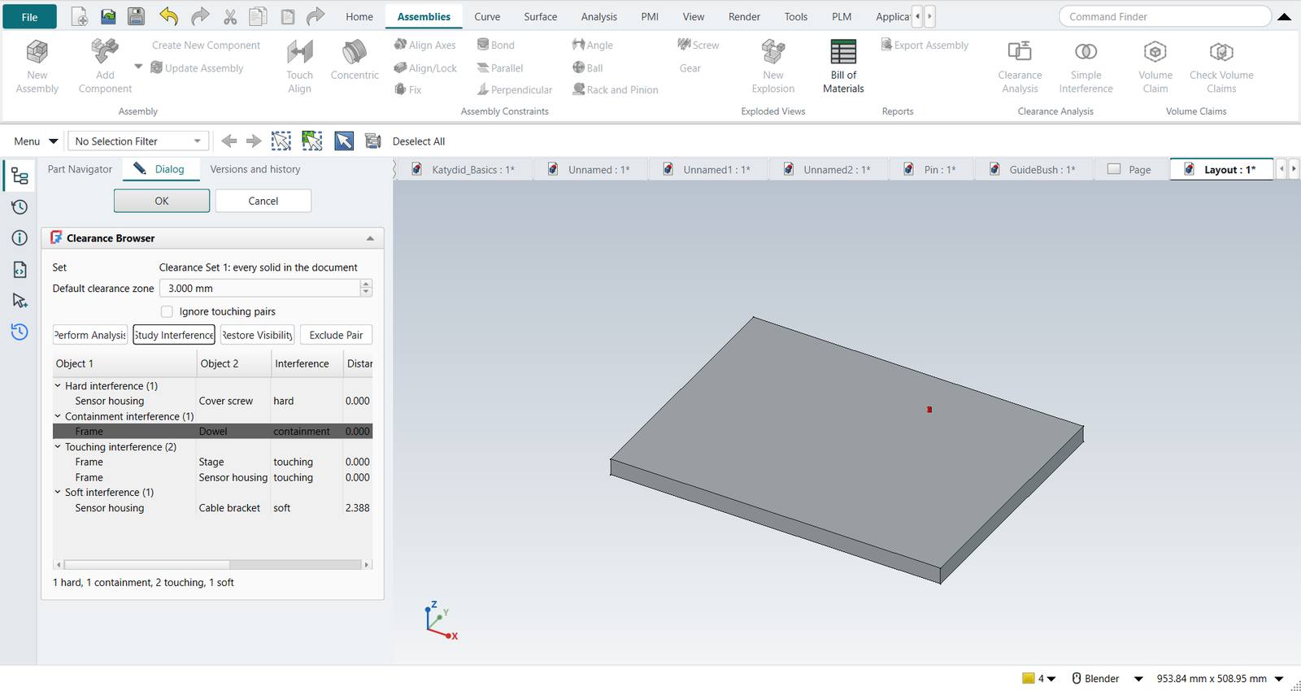Apply Touch Align constraint

[299, 67]
